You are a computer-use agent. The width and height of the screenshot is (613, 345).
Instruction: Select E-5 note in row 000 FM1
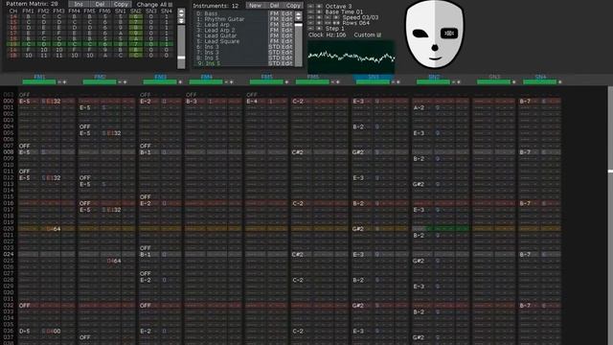tap(24, 102)
